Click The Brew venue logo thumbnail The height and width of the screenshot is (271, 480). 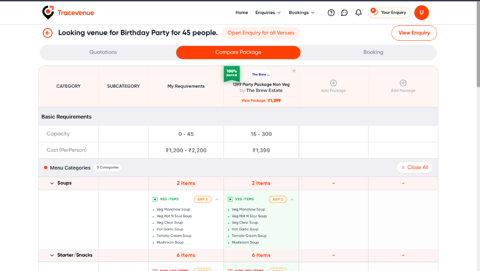coord(261,75)
